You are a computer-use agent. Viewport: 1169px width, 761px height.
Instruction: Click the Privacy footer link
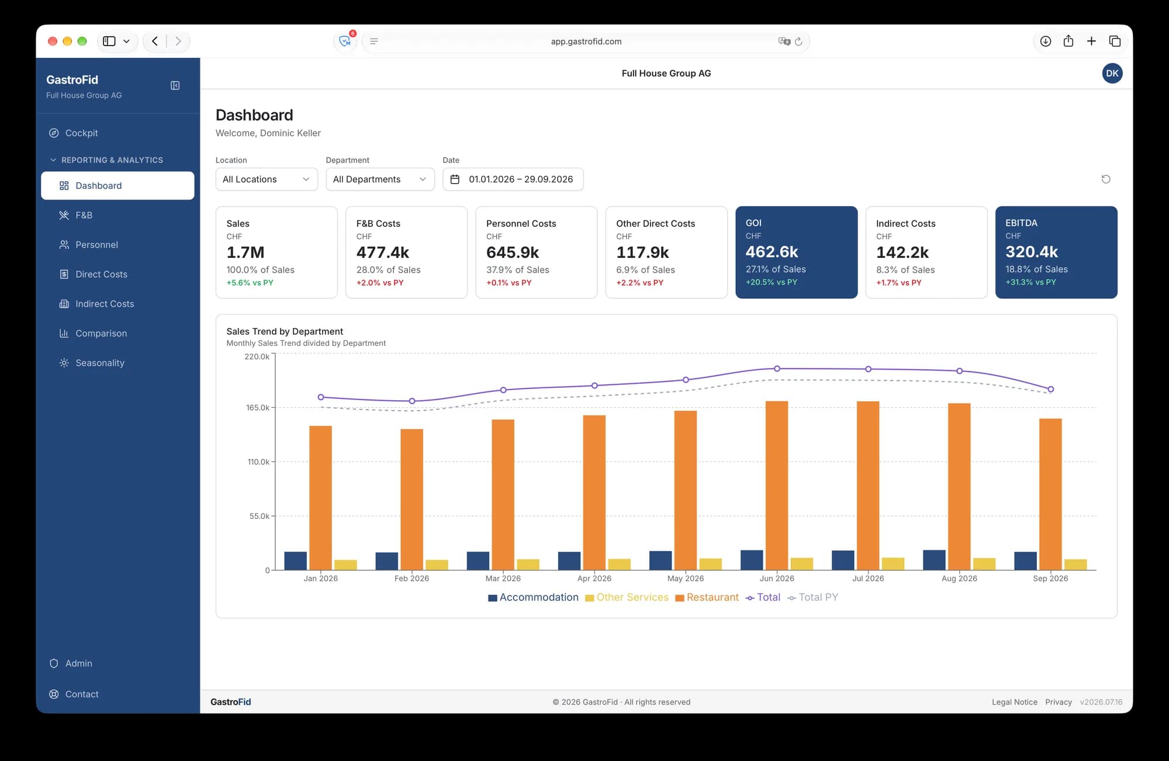coord(1058,702)
